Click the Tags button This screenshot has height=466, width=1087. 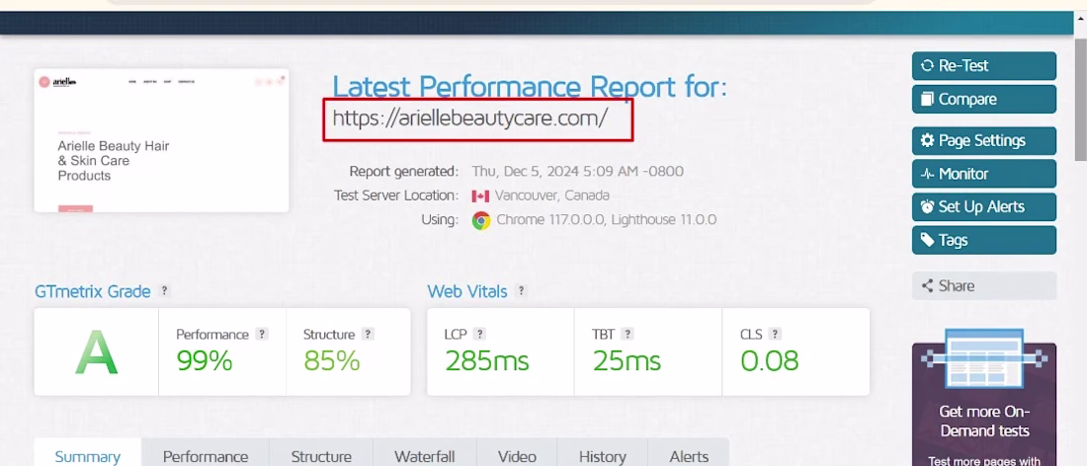pos(983,240)
